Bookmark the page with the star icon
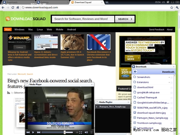This screenshot has width=180, height=135. (171, 8)
